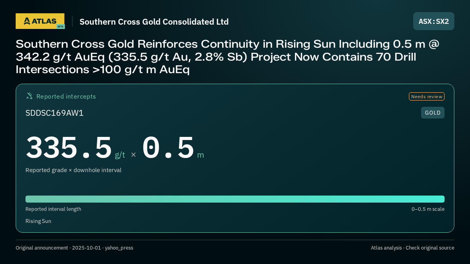Select the drill hole ID SDDSC169AW1
Image resolution: width=470 pixels, height=264 pixels.
pyautogui.click(x=54, y=113)
